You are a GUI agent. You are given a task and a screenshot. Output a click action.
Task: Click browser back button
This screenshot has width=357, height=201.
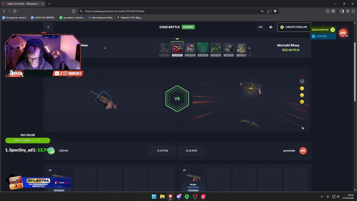pos(4,11)
